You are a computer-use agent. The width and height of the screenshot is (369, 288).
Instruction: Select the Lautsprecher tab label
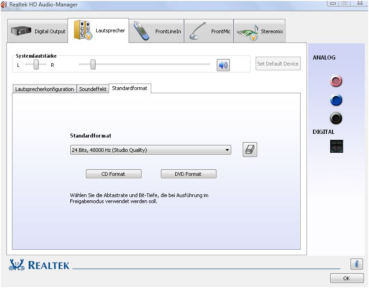pos(110,30)
